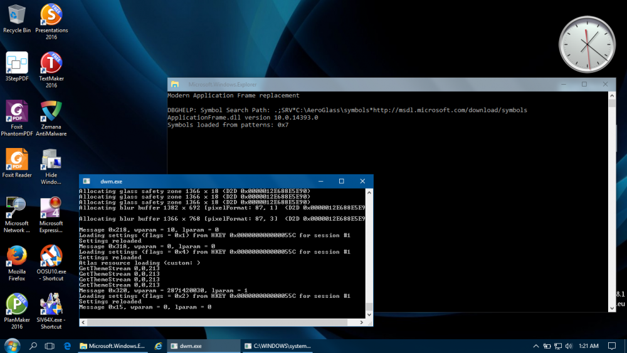Click the dwm.exe console vertical scrollbar down arrow
The width and height of the screenshot is (627, 353).
pyautogui.click(x=369, y=314)
